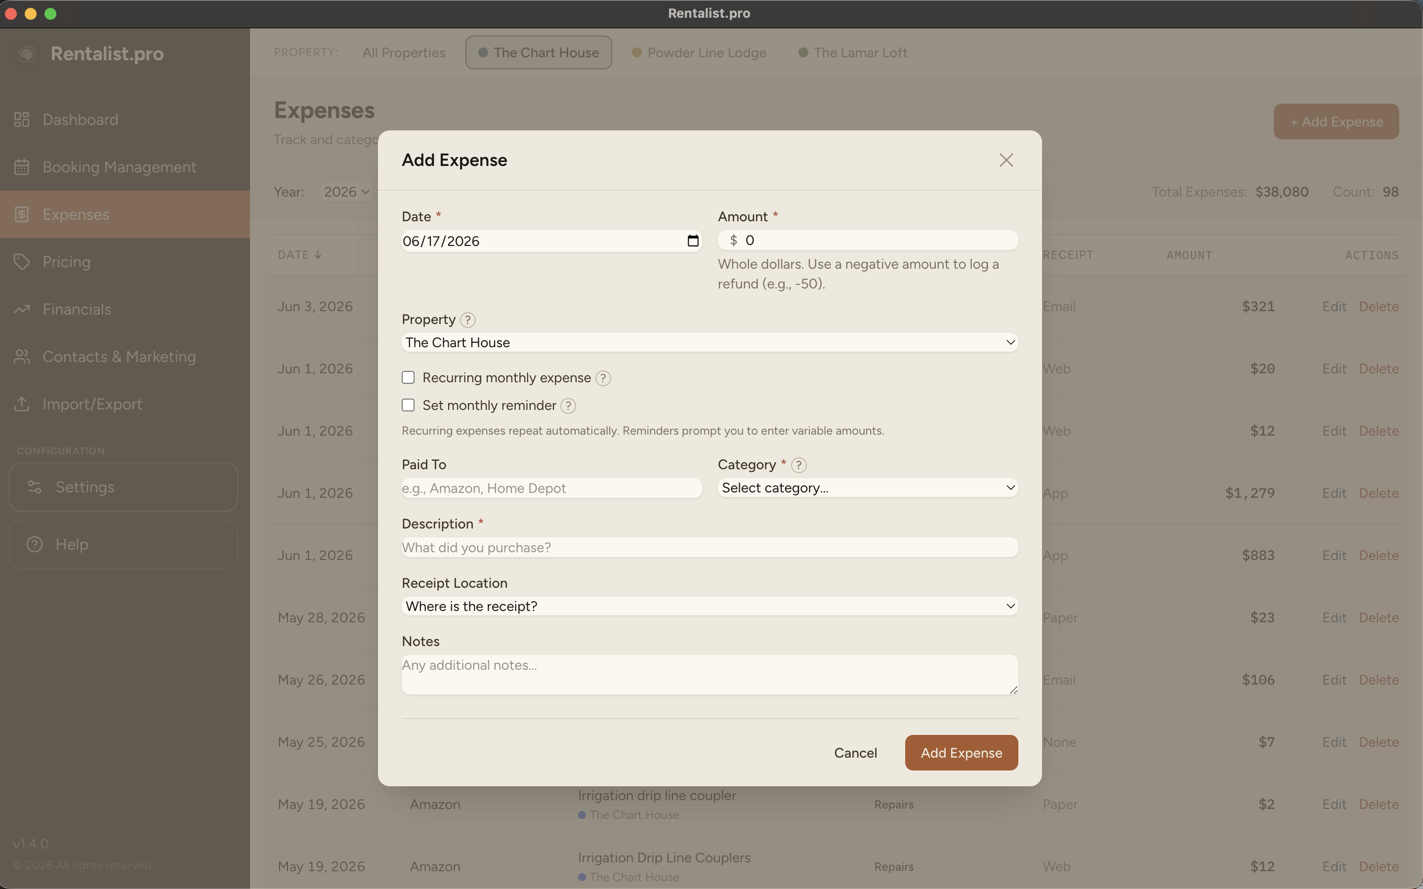The width and height of the screenshot is (1423, 889).
Task: Click Edit for the $321 expense
Action: (x=1334, y=306)
